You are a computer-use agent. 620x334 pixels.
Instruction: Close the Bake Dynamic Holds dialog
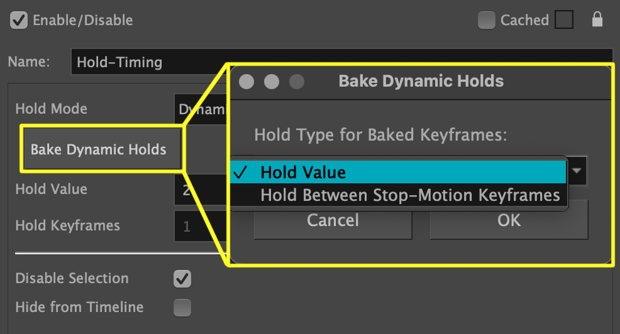tap(246, 82)
